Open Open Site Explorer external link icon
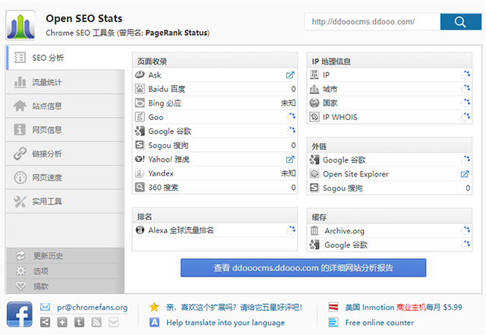Screen dimensions: 486x335 click(x=465, y=174)
